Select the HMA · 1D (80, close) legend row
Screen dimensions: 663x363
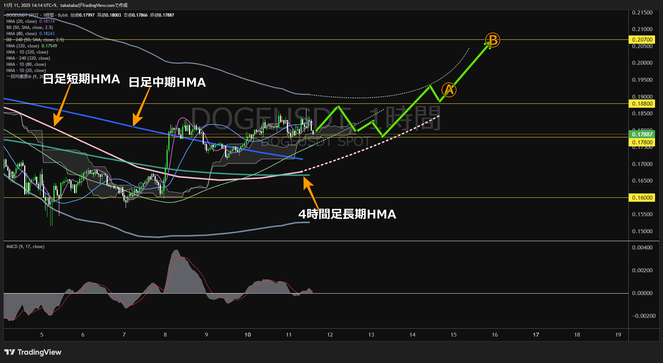[26, 64]
